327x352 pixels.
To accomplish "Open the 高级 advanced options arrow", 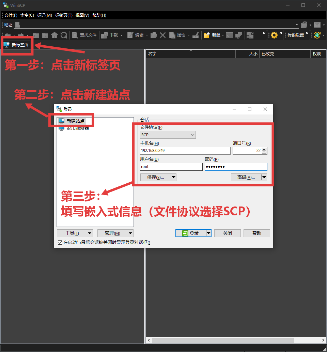I will point(264,177).
